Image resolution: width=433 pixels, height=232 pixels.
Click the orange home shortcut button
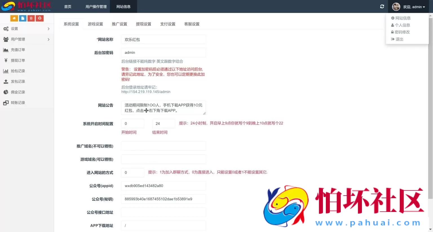pos(14,18)
